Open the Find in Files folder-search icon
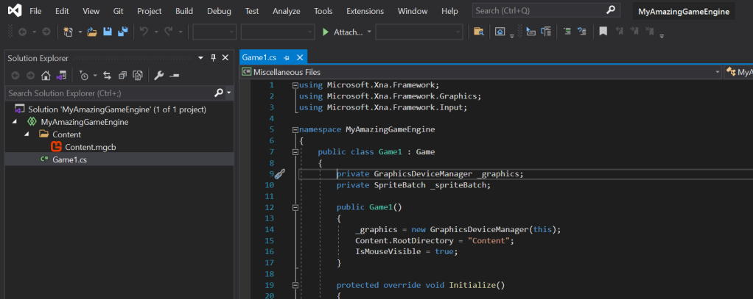Viewport: 753px width, 299px height. 478,32
